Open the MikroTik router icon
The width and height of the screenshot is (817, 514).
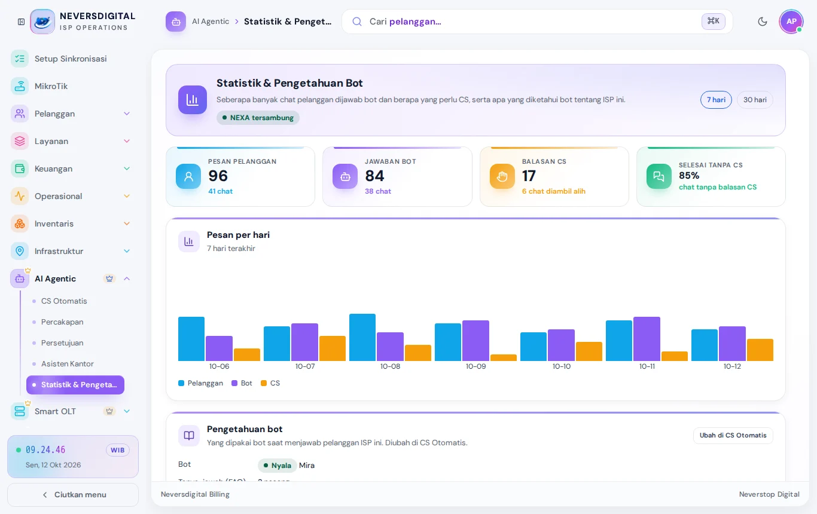point(20,86)
